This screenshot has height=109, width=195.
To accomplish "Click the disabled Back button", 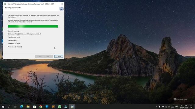I will click(39, 57).
